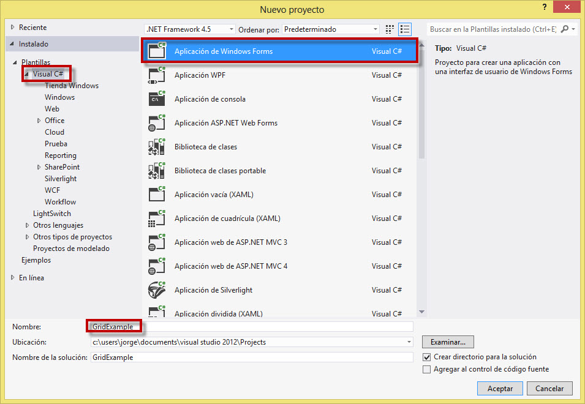Screen dimensions: 585x404
Task: Select Aplicación dividida (XAML) template
Action: pyautogui.click(x=280, y=313)
